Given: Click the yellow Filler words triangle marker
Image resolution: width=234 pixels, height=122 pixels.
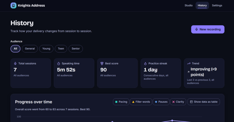Looking at the screenshot, I should (x=133, y=102).
